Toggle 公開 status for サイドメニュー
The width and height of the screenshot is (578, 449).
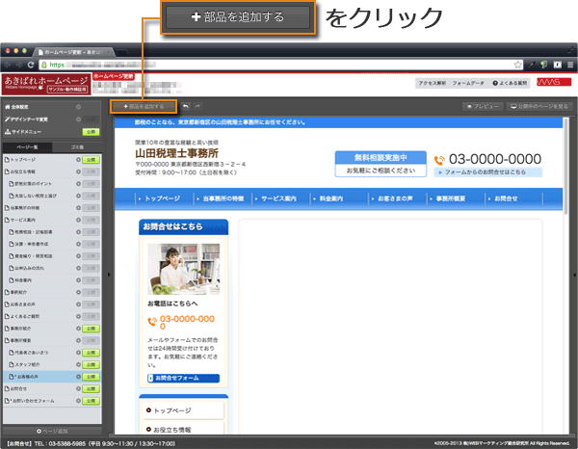tap(91, 131)
